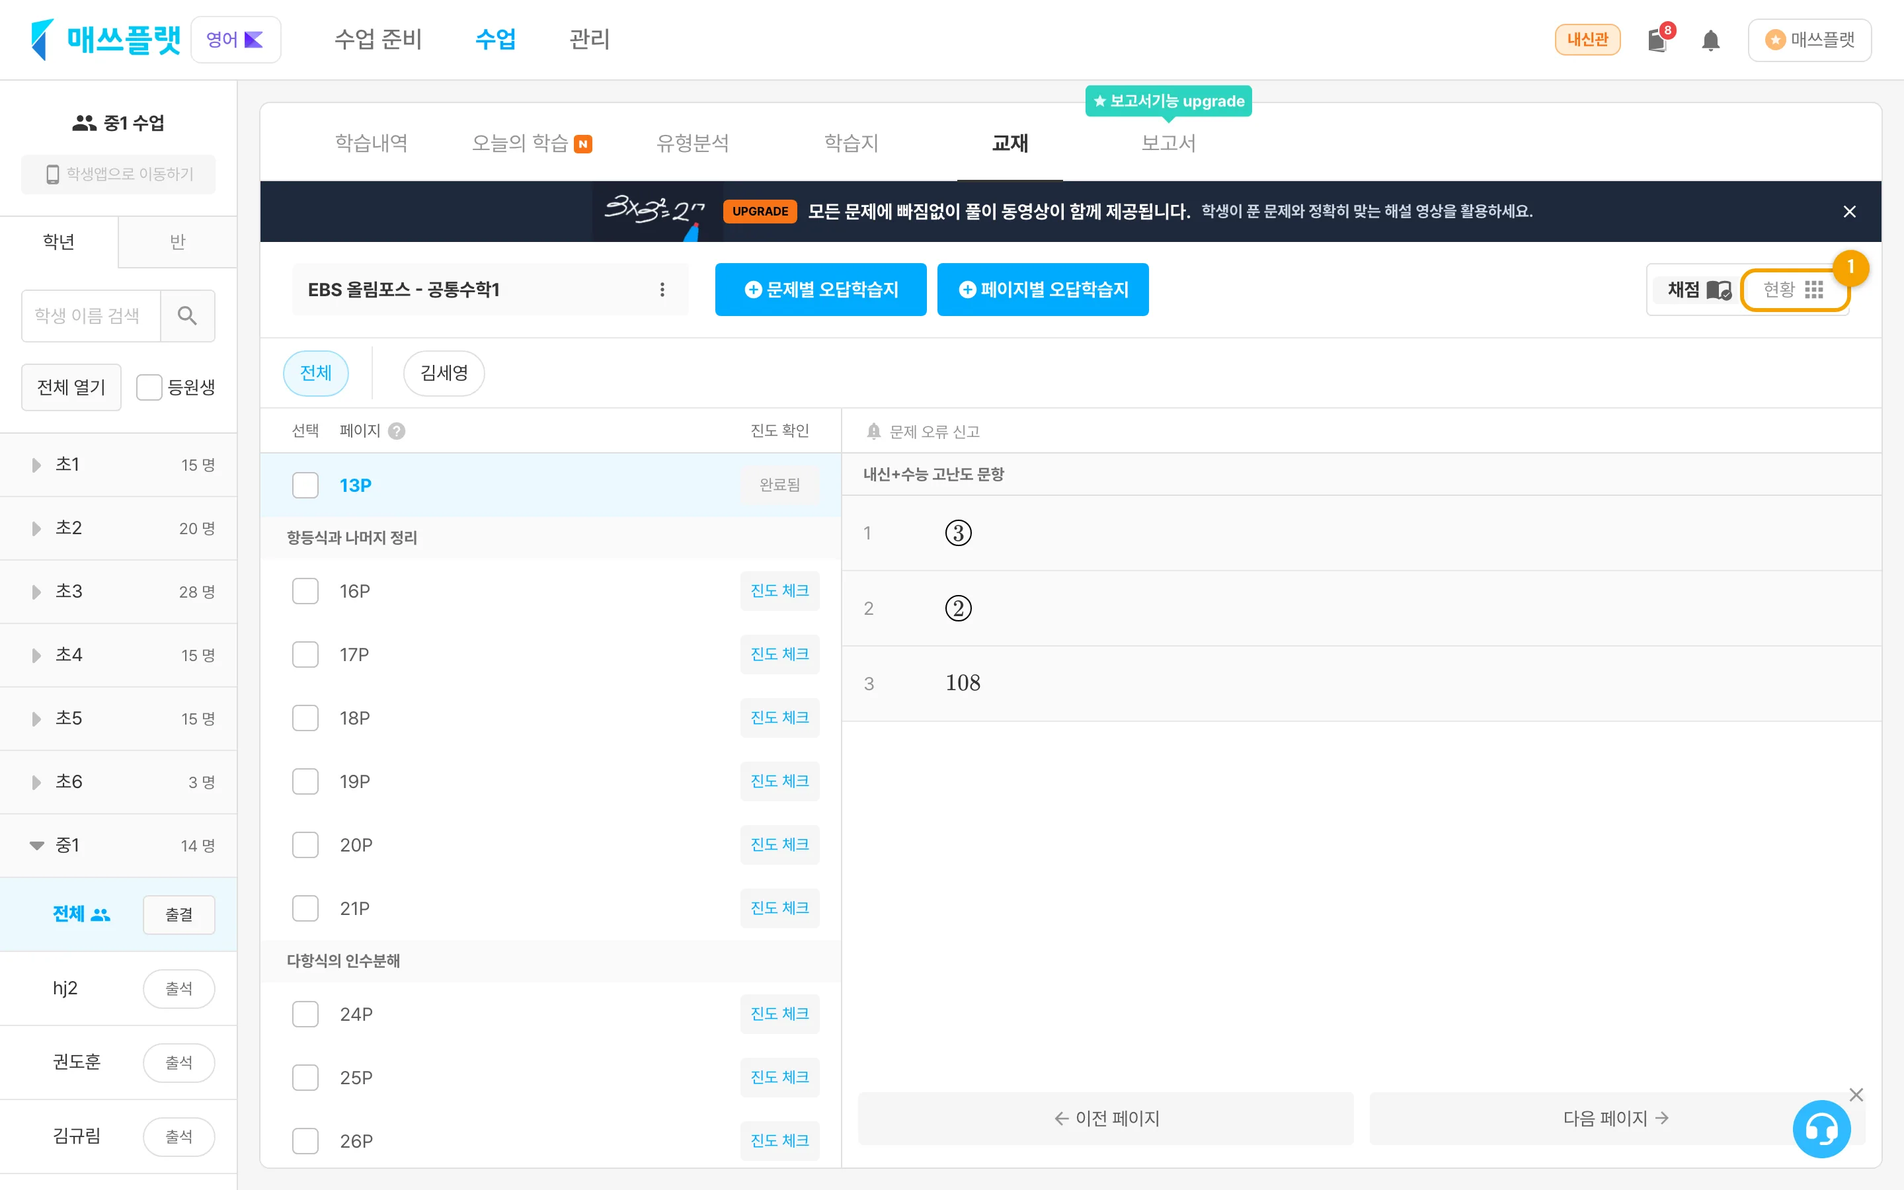Check the box for page 16P
The image size is (1904, 1190).
coord(305,591)
